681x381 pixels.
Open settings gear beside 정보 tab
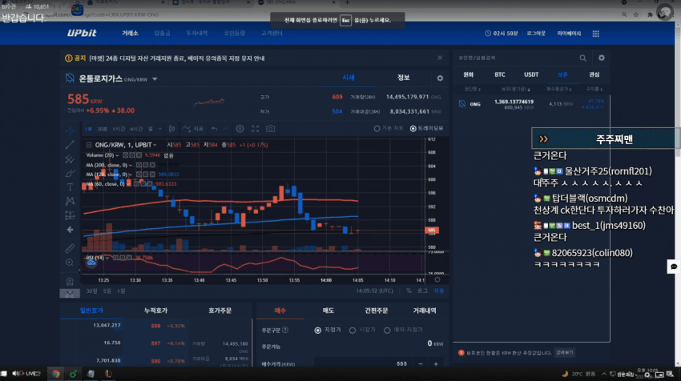click(440, 78)
